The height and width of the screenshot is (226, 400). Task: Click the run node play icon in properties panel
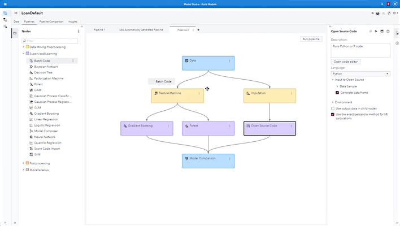[376, 32]
